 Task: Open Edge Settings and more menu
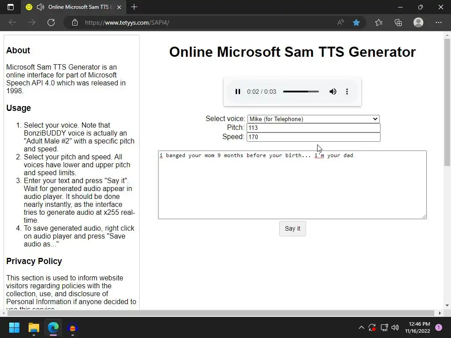point(438,22)
